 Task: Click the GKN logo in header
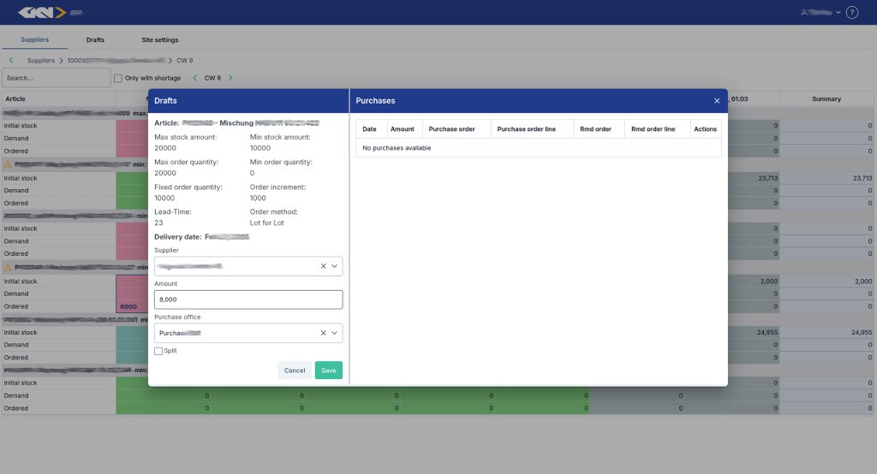[43, 13]
